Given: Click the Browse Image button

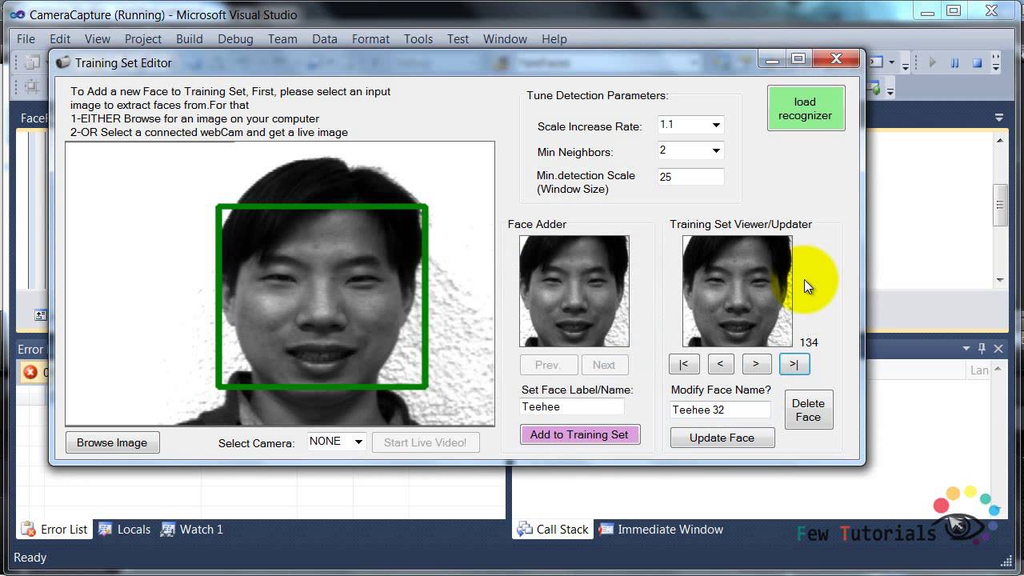Looking at the screenshot, I should point(112,442).
